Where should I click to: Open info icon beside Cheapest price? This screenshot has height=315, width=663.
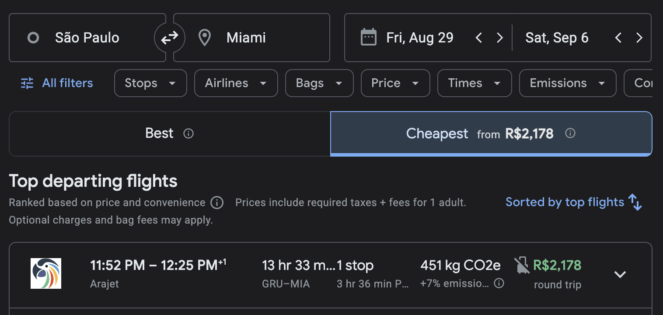(x=570, y=133)
